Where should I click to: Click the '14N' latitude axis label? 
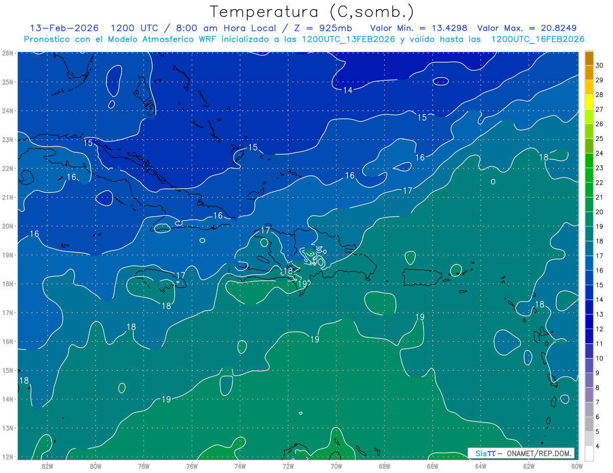tap(7, 399)
